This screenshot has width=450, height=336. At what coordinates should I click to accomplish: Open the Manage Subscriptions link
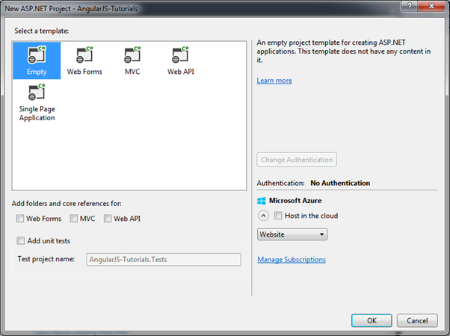click(292, 260)
